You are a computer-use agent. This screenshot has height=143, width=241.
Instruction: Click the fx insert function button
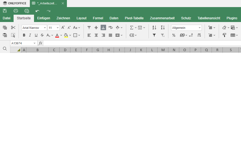point(40,43)
